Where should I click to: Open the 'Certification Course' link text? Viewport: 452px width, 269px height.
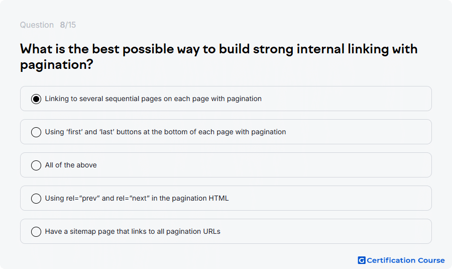[x=406, y=260]
